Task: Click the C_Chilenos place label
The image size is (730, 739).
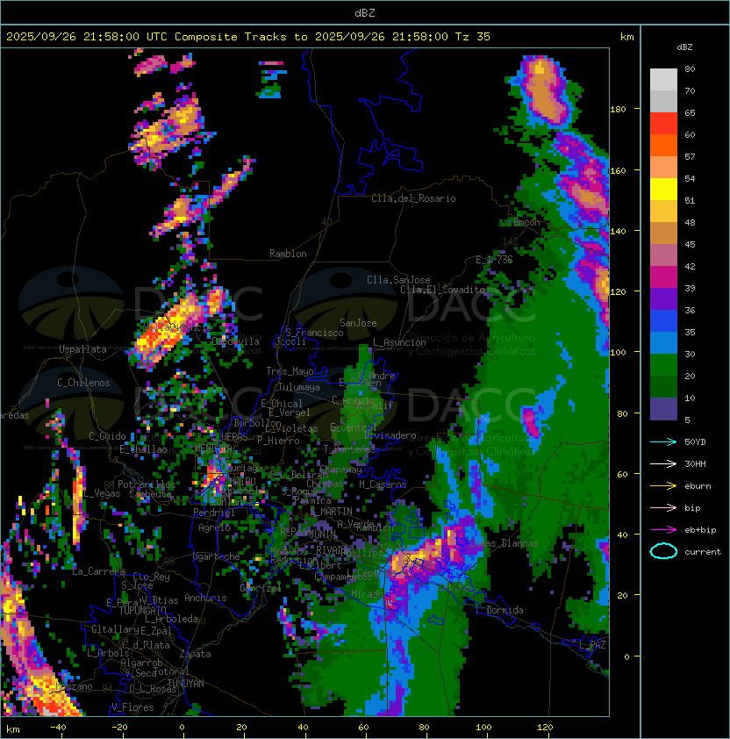Action: (83, 383)
